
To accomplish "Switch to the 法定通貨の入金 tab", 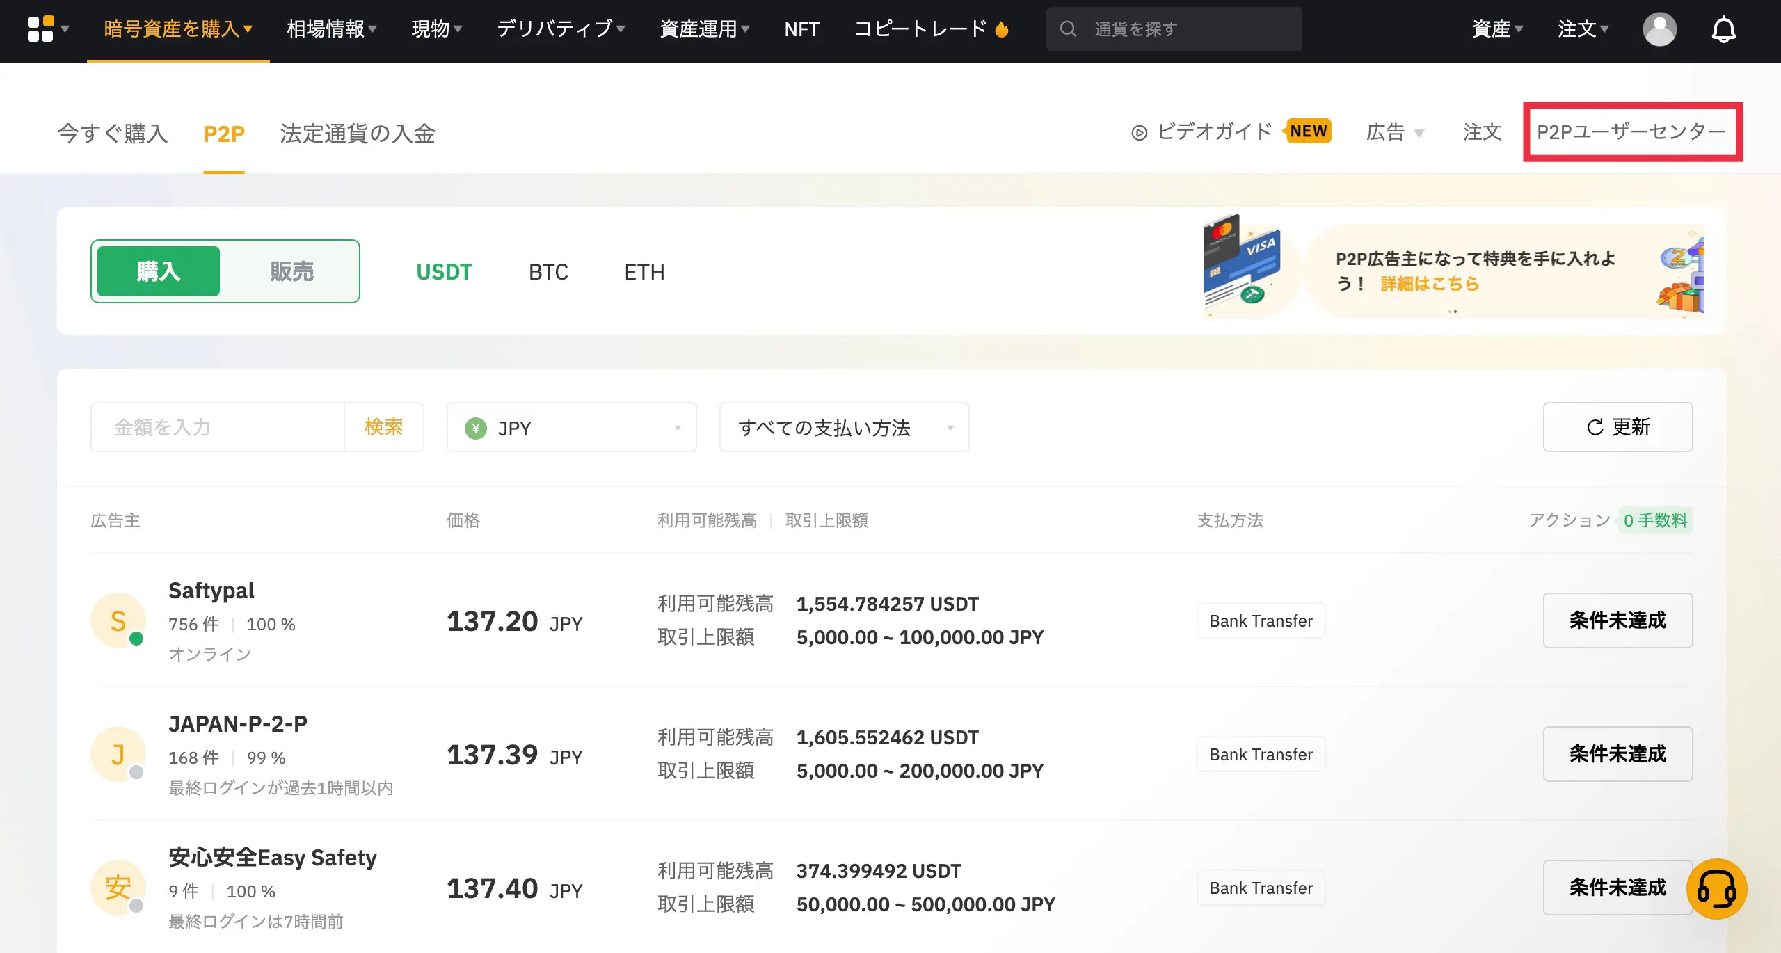I will click(x=357, y=134).
